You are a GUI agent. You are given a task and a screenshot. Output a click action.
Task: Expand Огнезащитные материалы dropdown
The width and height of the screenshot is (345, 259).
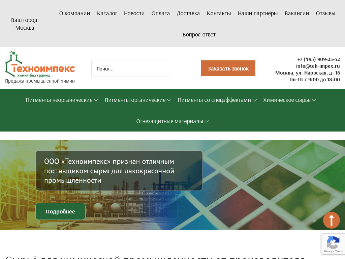click(173, 121)
